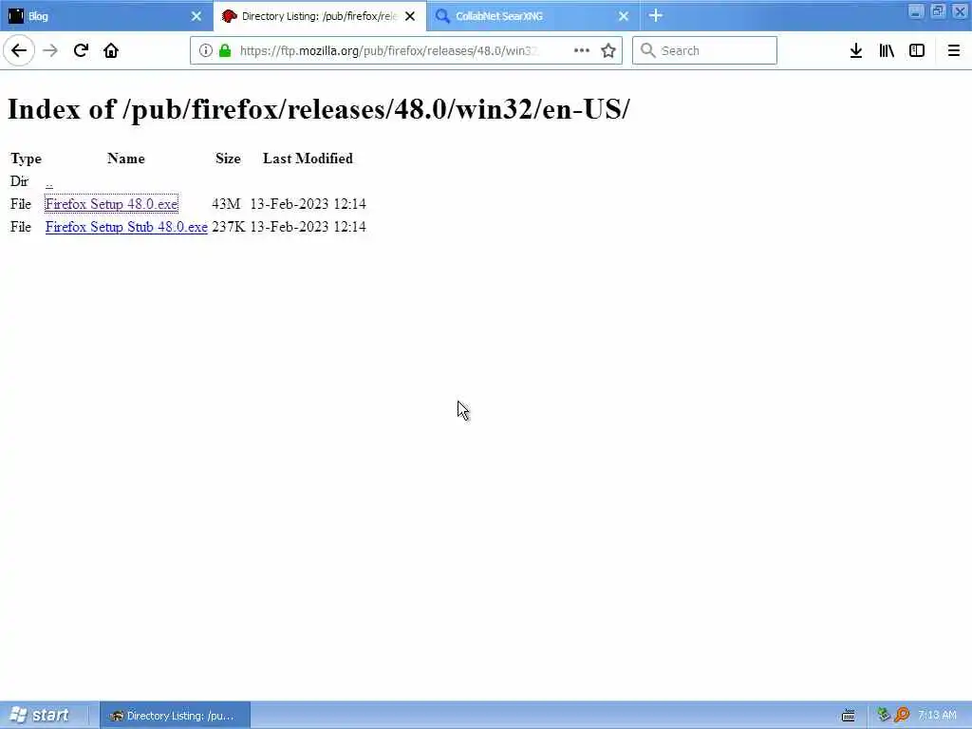Click the Last Modified column header
The width and height of the screenshot is (972, 729).
pyautogui.click(x=308, y=159)
